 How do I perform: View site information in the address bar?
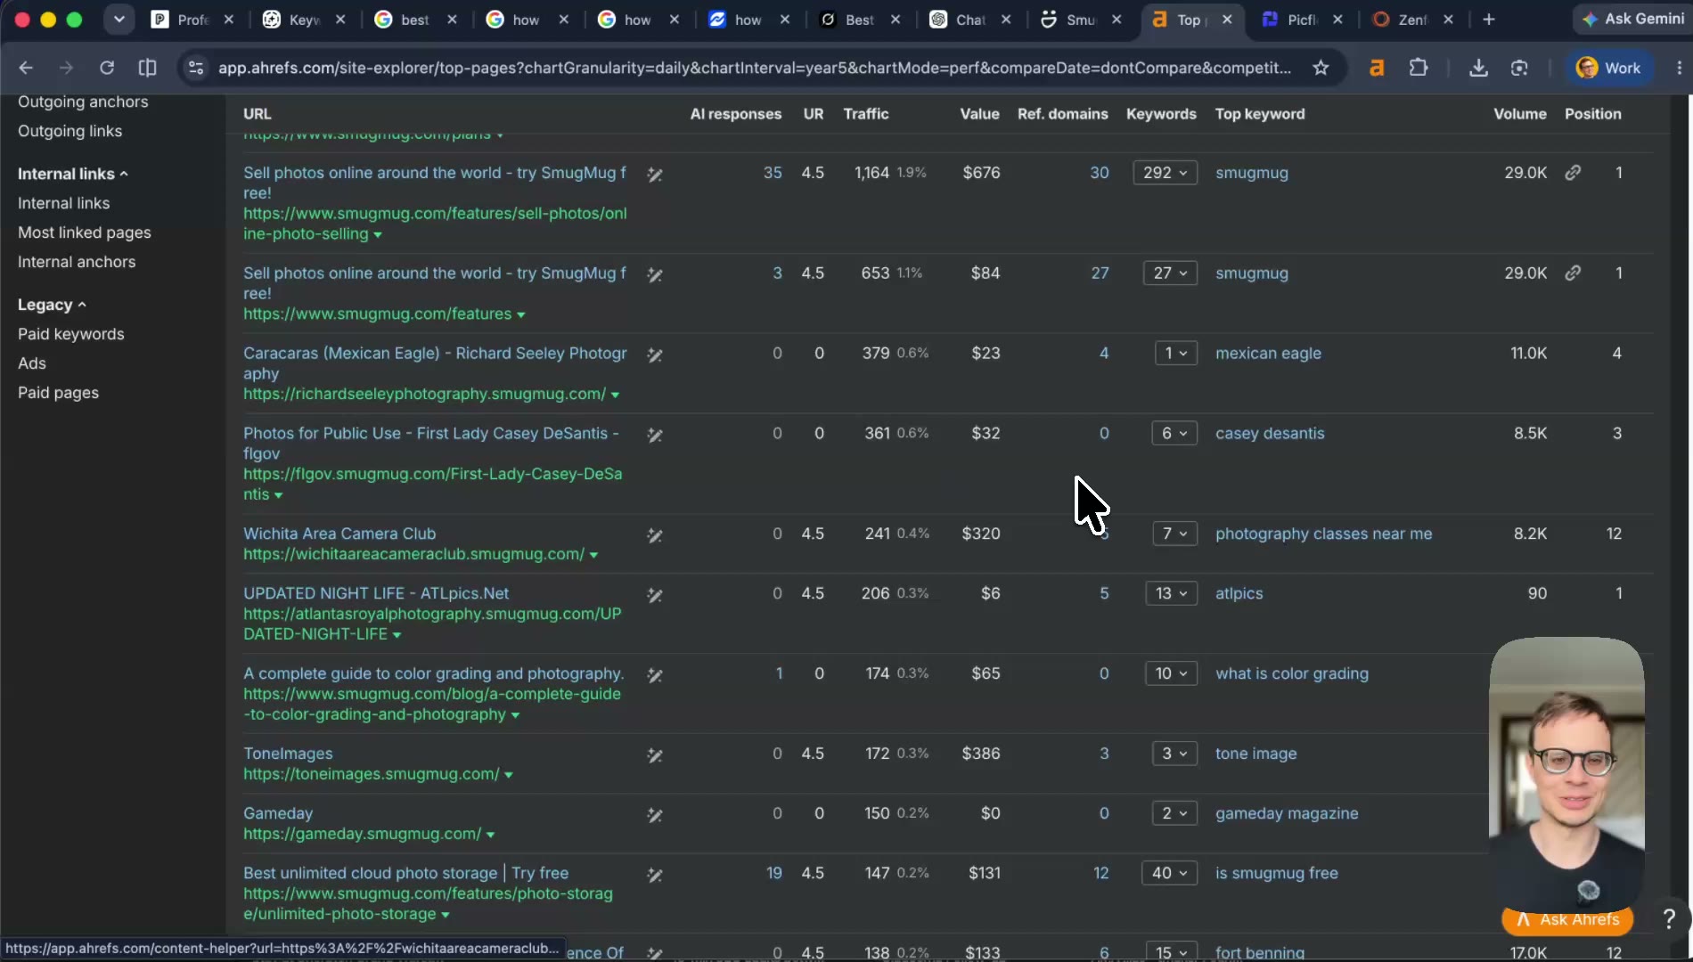pos(196,68)
